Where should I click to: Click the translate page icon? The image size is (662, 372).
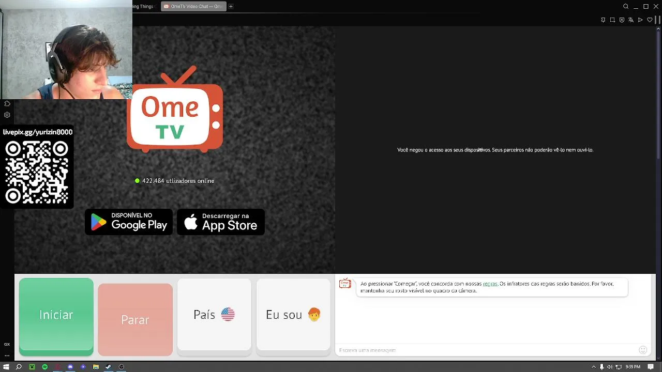click(631, 20)
